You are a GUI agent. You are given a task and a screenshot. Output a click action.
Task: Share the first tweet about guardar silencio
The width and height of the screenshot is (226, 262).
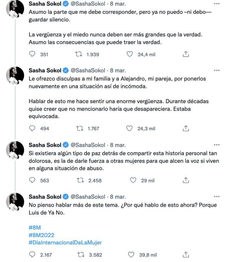[x=186, y=54]
